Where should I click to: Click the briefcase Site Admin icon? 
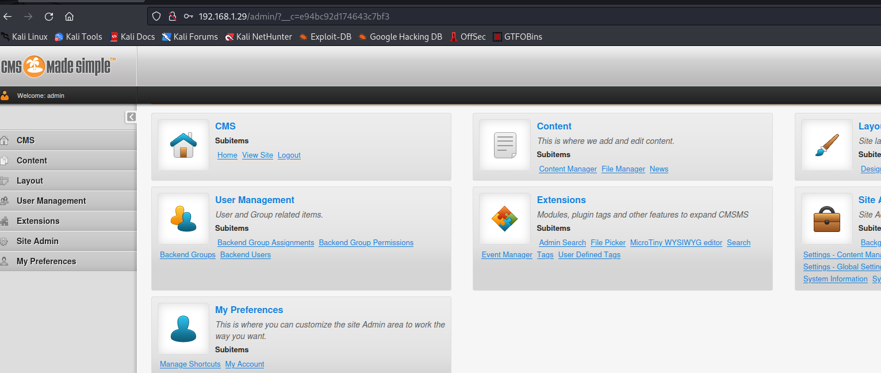tap(827, 219)
